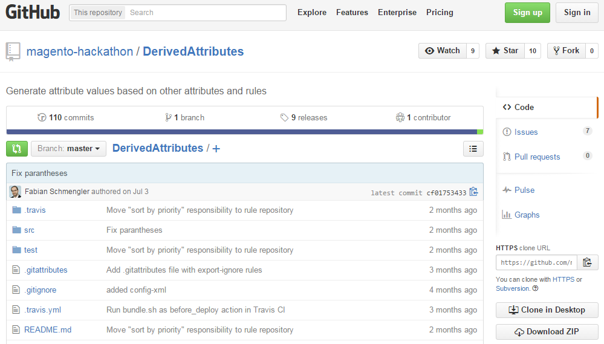The width and height of the screenshot is (604, 344).
Task: Click the tag icon next to 9 releases
Action: [284, 117]
